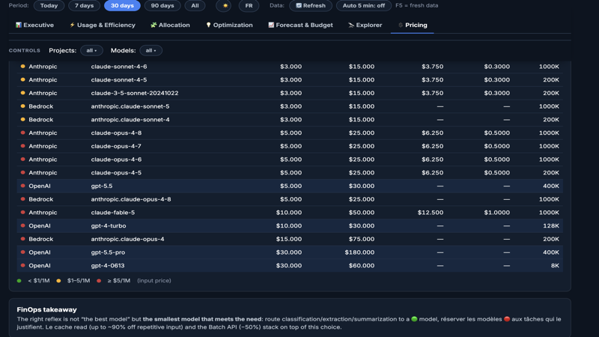Open the Models filter dropdown
This screenshot has width=599, height=337.
coord(151,50)
